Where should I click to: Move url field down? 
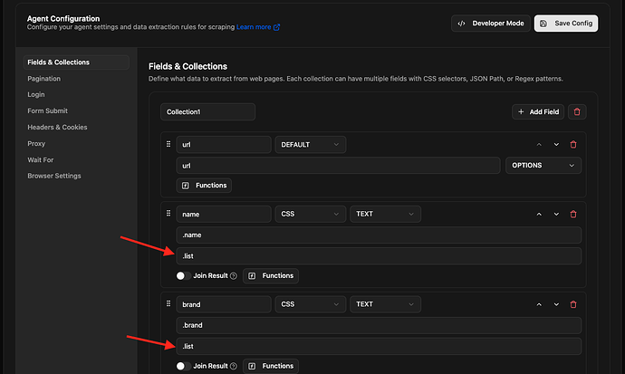tap(556, 145)
